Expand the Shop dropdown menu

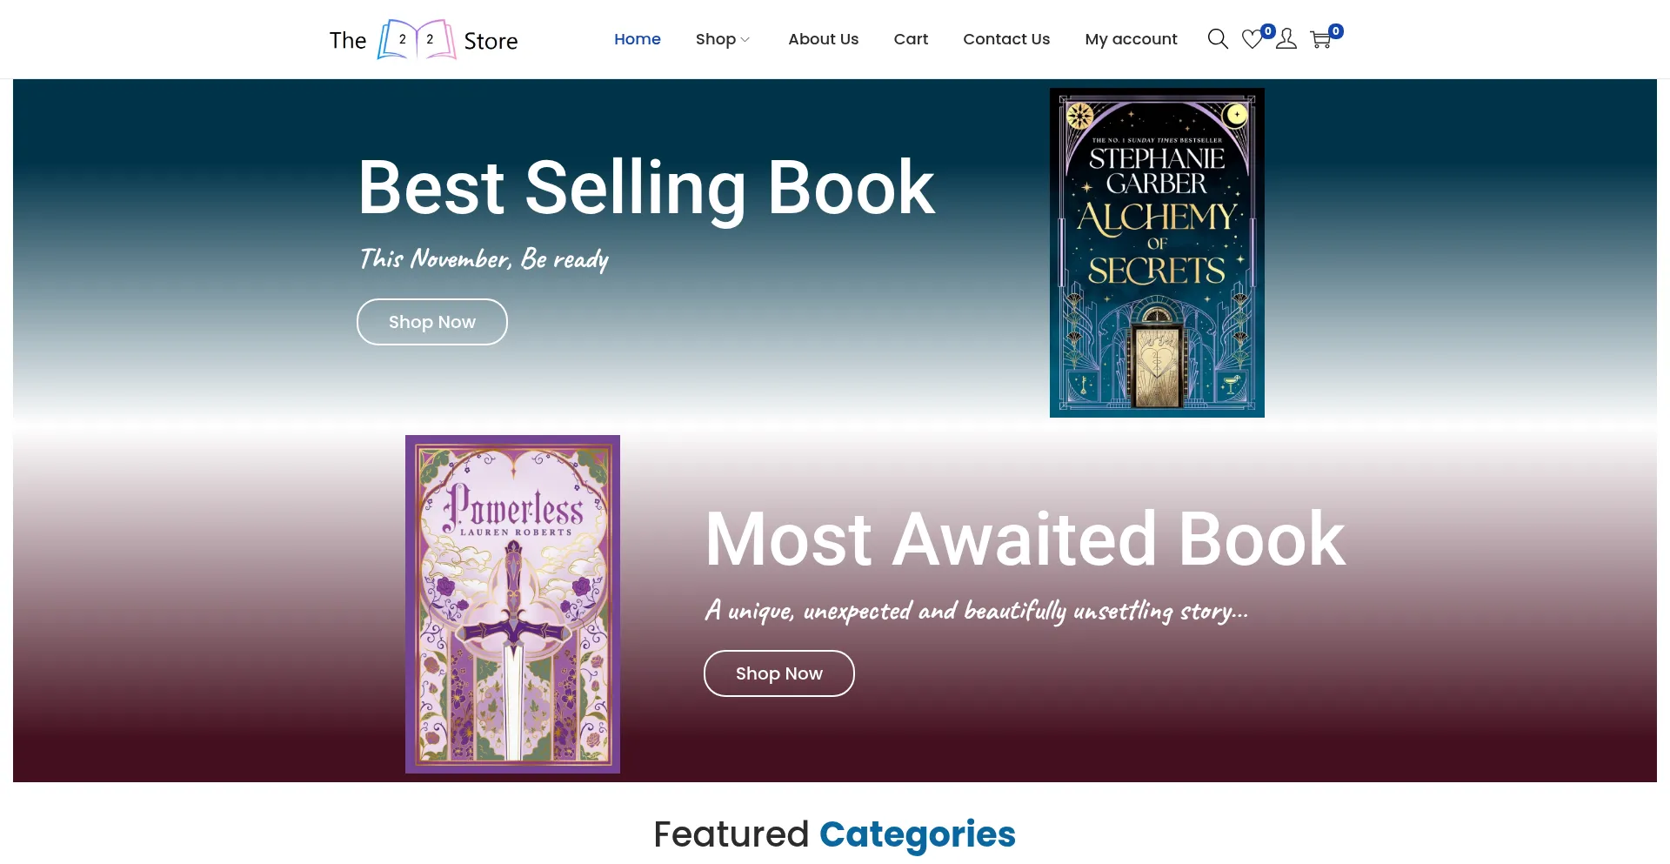722,39
